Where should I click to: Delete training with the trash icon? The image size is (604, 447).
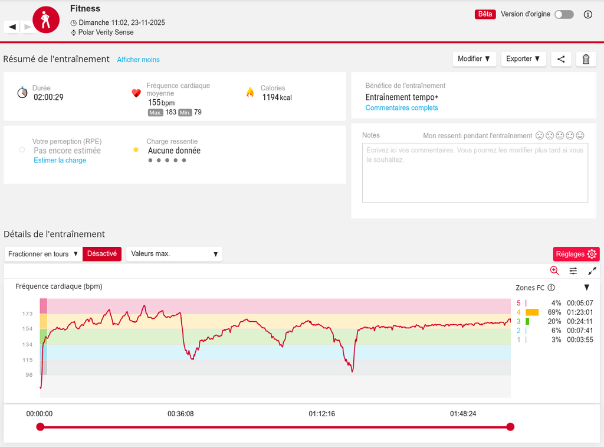point(586,59)
